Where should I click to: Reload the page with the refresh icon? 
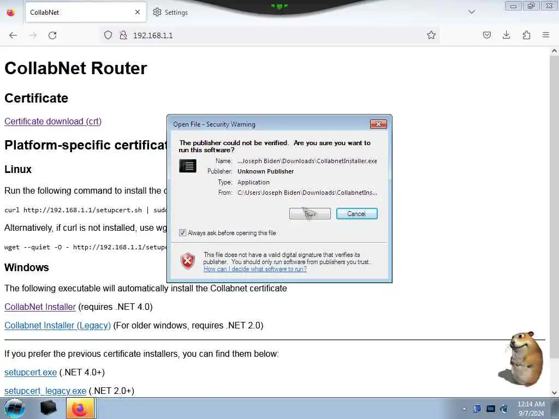(52, 35)
